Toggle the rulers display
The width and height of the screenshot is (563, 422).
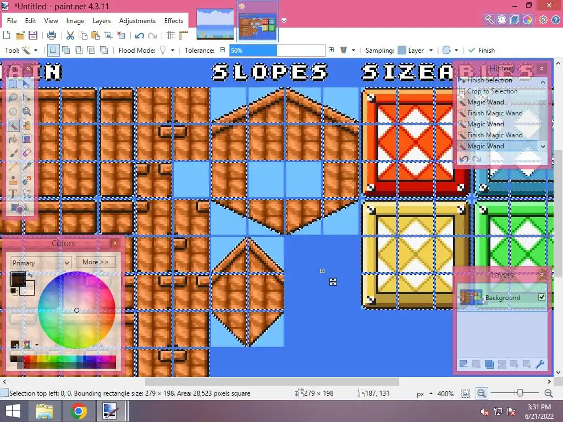pos(184,35)
